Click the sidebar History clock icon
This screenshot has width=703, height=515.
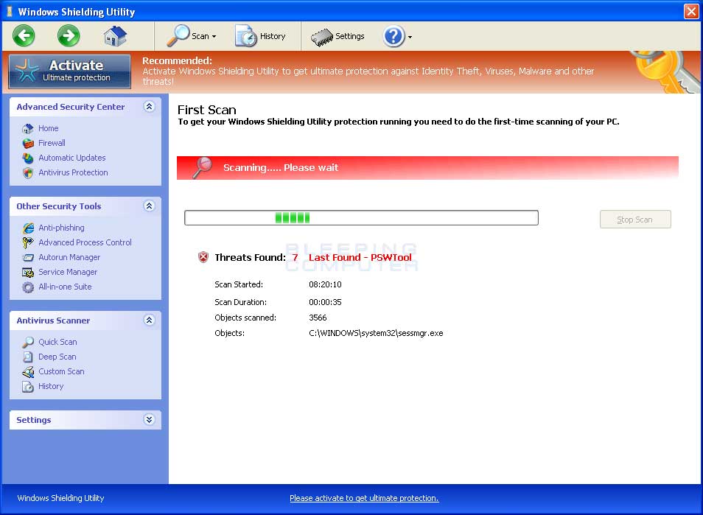click(x=28, y=386)
